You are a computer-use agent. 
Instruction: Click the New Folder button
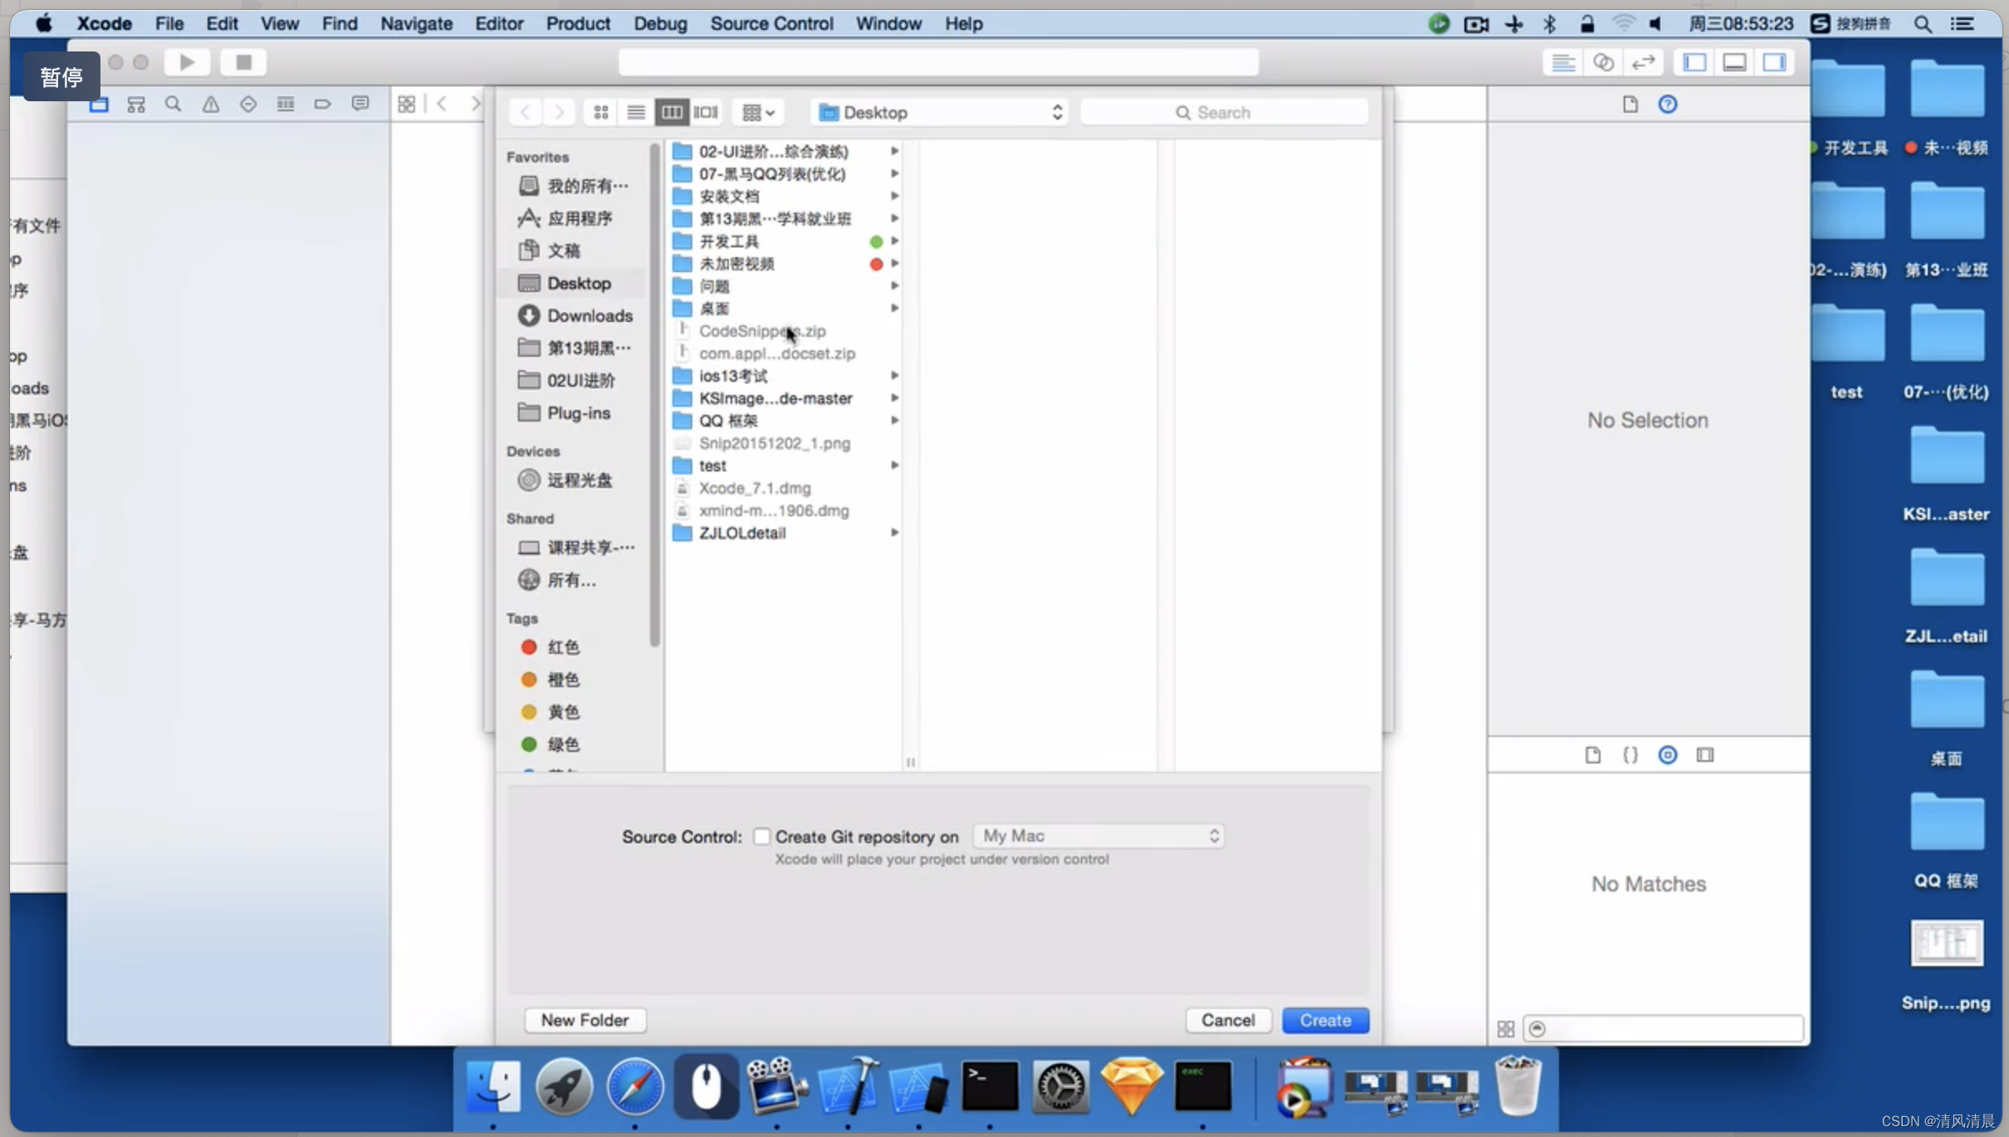pyautogui.click(x=585, y=1020)
